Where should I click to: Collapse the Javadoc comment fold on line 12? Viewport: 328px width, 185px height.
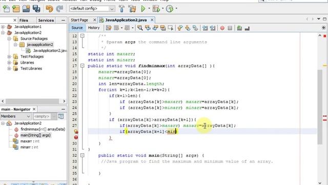pos(83,36)
